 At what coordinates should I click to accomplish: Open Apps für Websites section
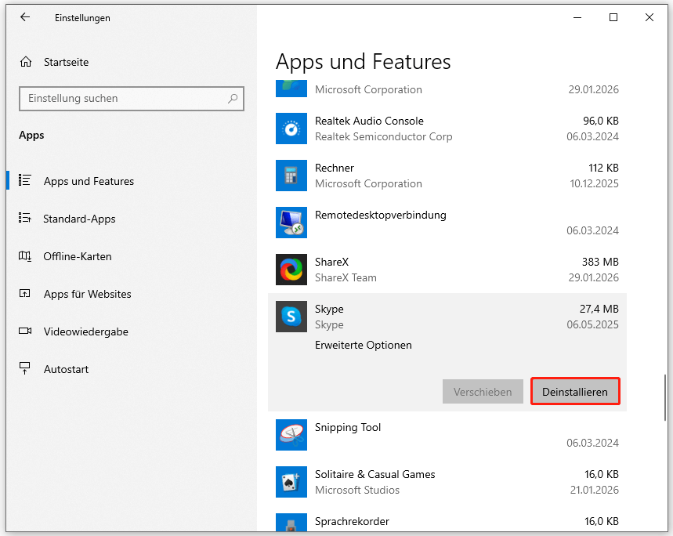(87, 294)
